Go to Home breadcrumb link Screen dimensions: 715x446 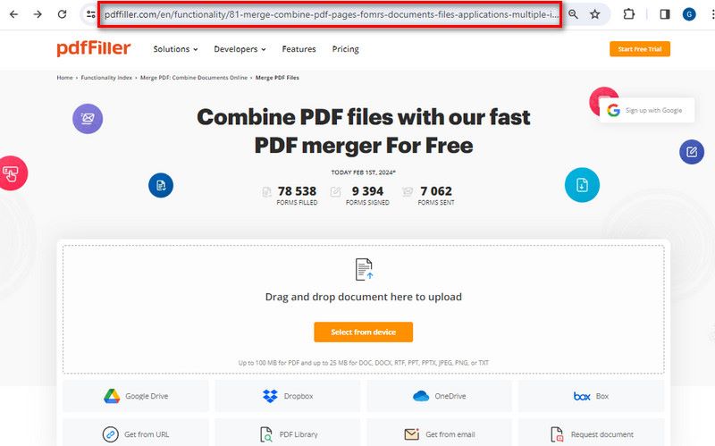click(64, 78)
